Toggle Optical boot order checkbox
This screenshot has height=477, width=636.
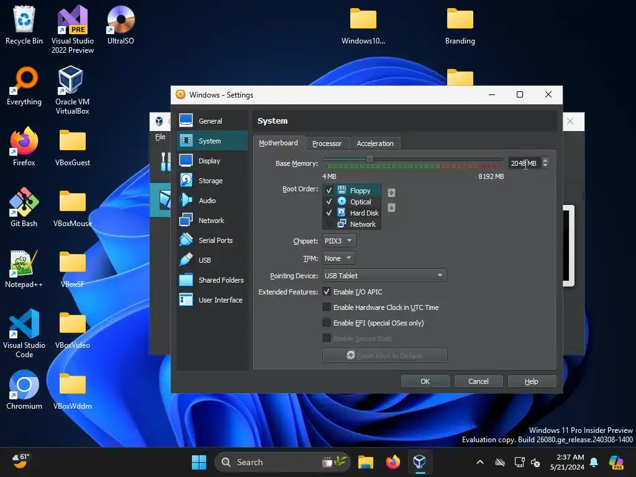[329, 202]
